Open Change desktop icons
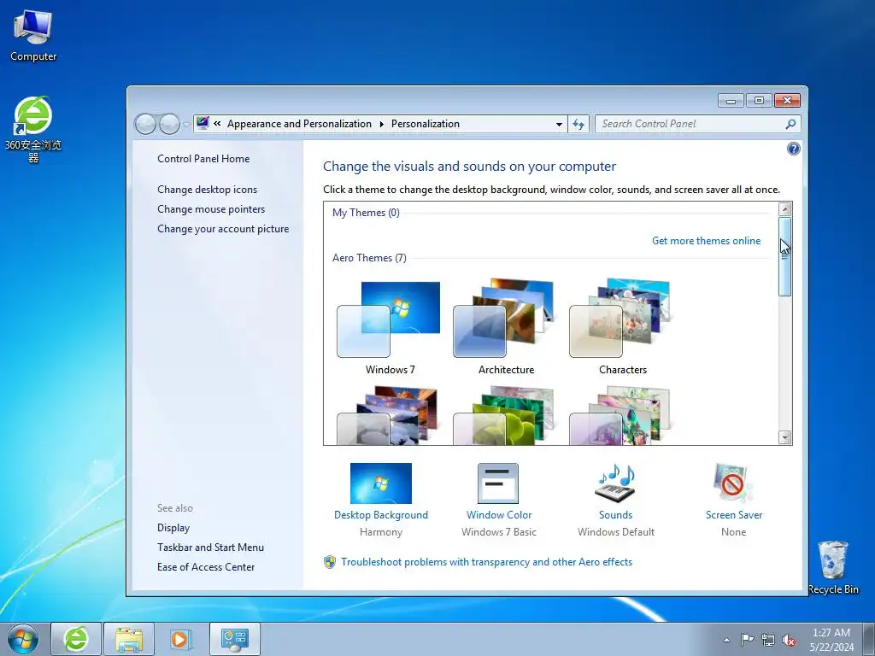Screen dimensions: 875x656 [x=207, y=190]
